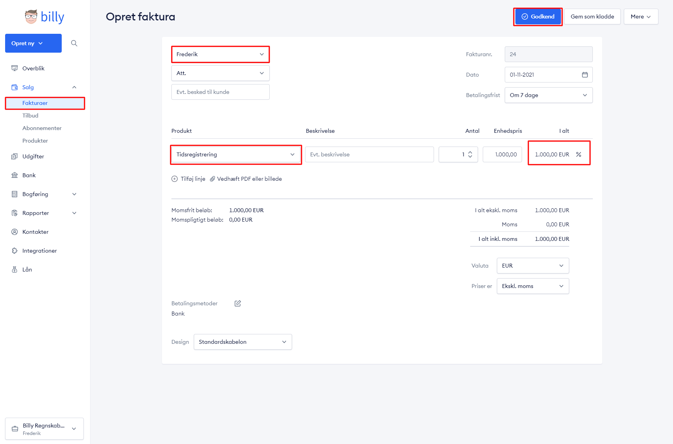Click the Lån money bag icon

click(x=15, y=270)
